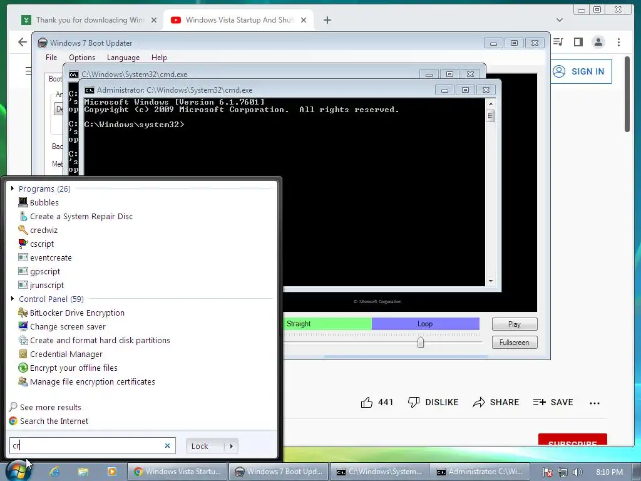The height and width of the screenshot is (481, 641).
Task: Open Chrome three-dot menu
Action: (x=618, y=42)
